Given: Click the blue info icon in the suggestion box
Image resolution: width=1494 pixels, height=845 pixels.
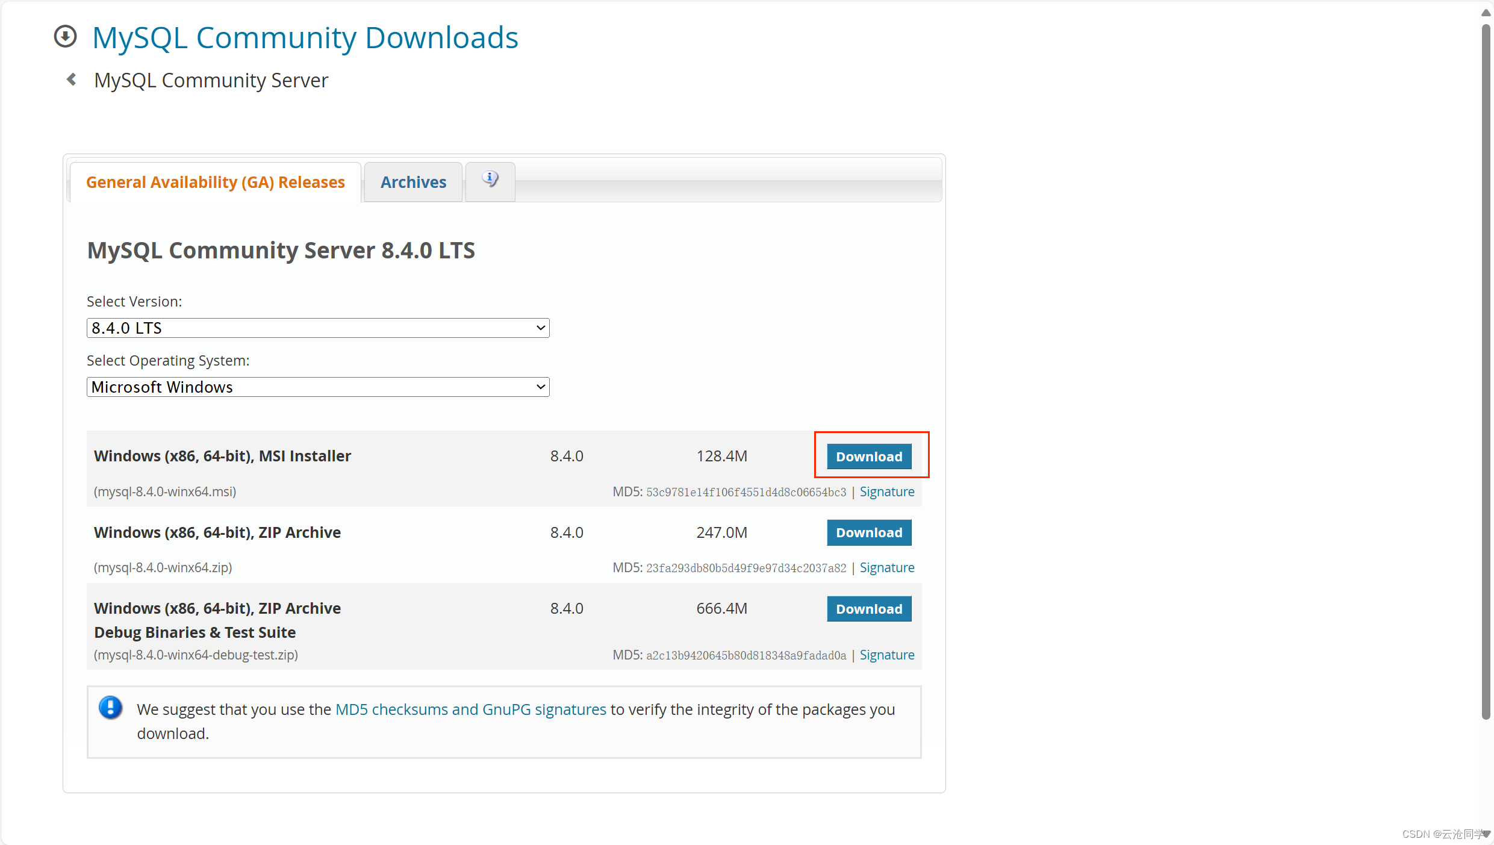Looking at the screenshot, I should pyautogui.click(x=111, y=708).
